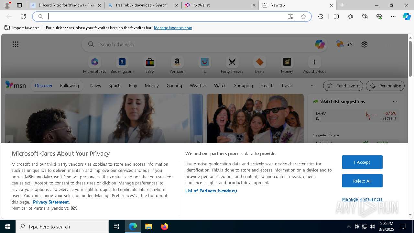414x233 pixels.
Task: Open Amazon shortcut
Action: coord(177,65)
